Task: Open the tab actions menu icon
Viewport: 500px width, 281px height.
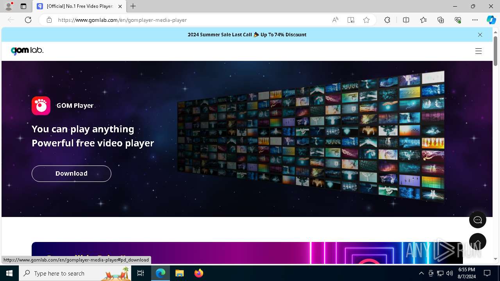Action: tap(23, 6)
